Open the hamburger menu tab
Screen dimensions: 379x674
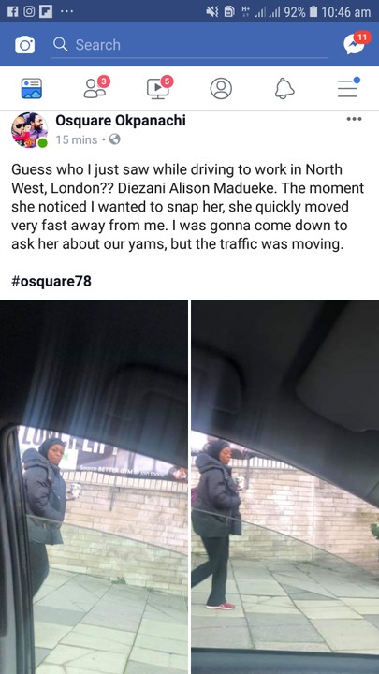coord(347,88)
